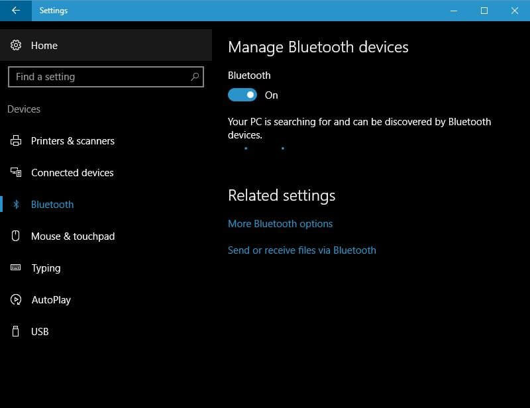The height and width of the screenshot is (408, 530).
Task: Open Printers & scanners section
Action: (x=106, y=140)
